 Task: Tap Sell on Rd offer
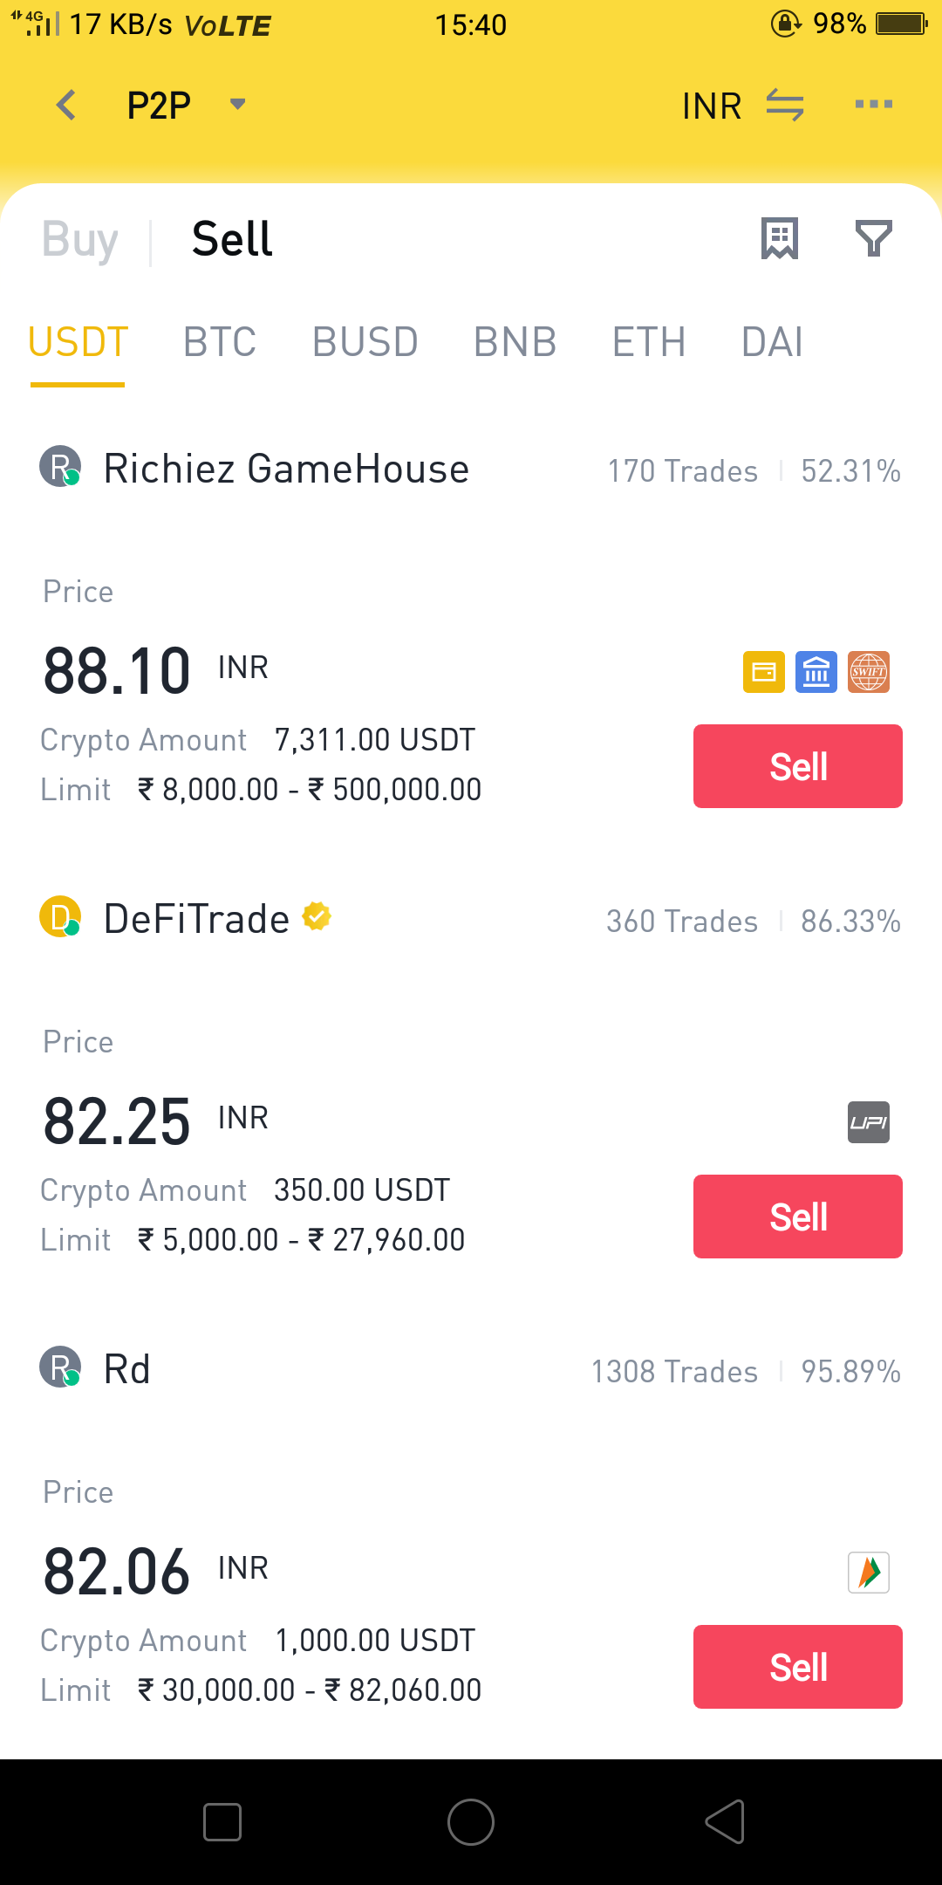point(798,1667)
